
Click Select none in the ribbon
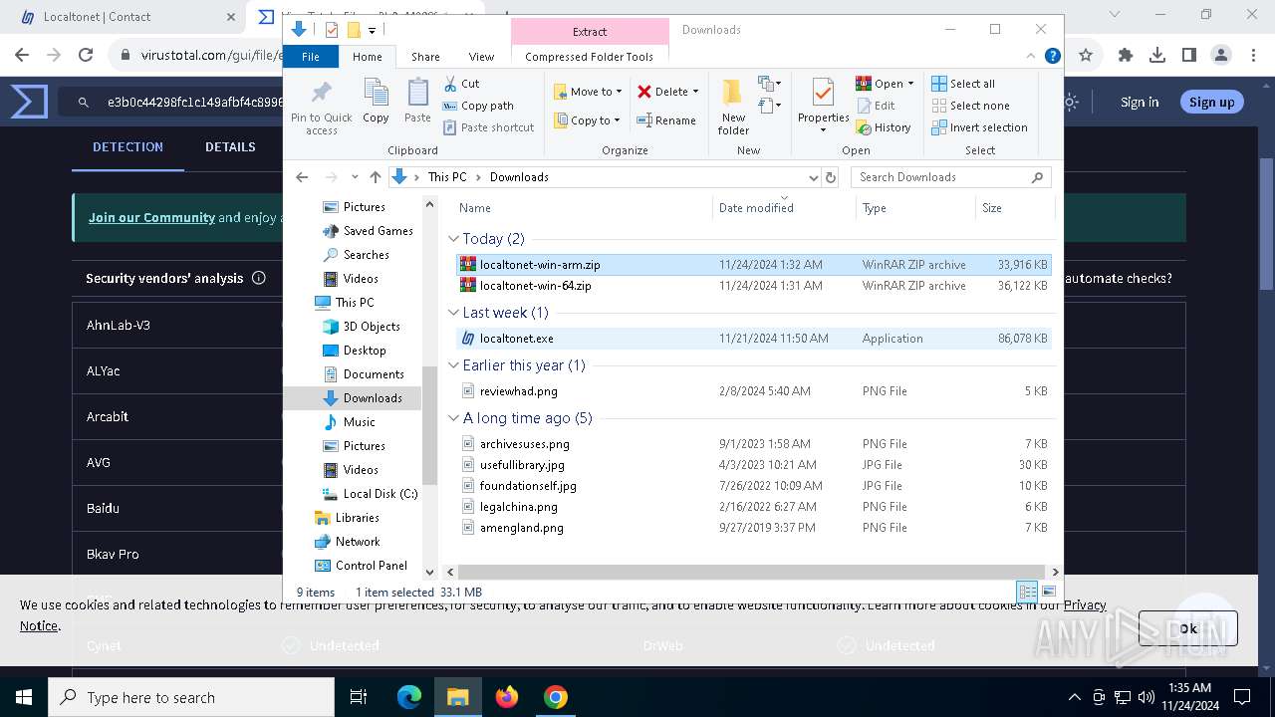(970, 106)
